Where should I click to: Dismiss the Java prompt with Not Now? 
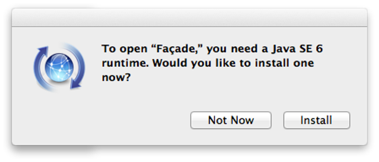pos(231,120)
